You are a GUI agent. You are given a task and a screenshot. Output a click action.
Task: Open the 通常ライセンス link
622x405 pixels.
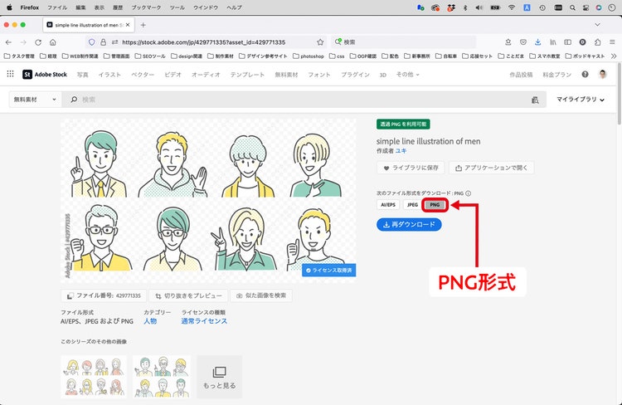tap(204, 321)
